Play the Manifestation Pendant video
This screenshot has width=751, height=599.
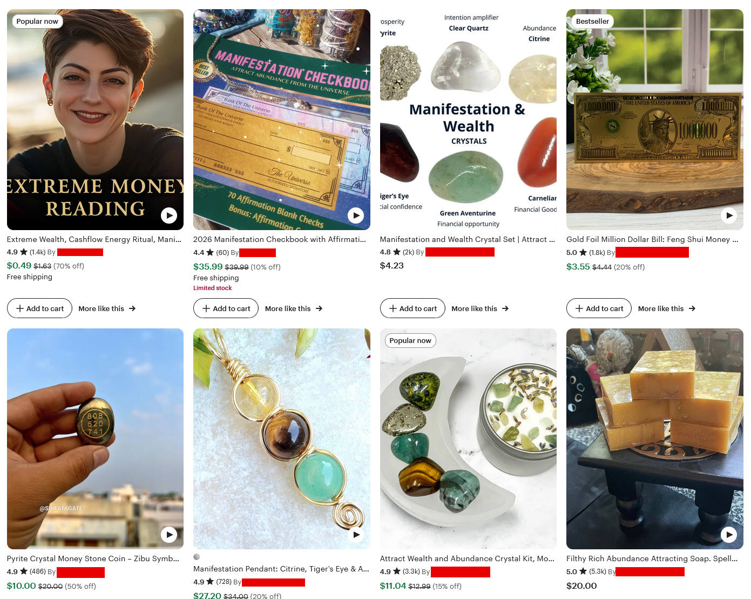[x=355, y=535]
